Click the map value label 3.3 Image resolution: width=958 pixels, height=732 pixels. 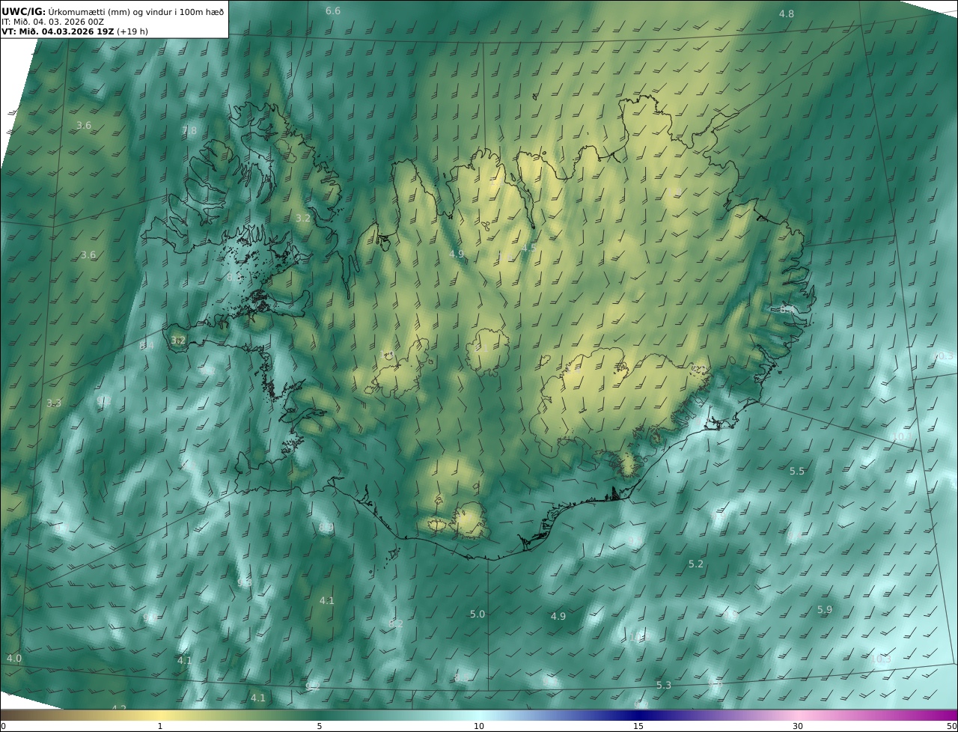(54, 403)
